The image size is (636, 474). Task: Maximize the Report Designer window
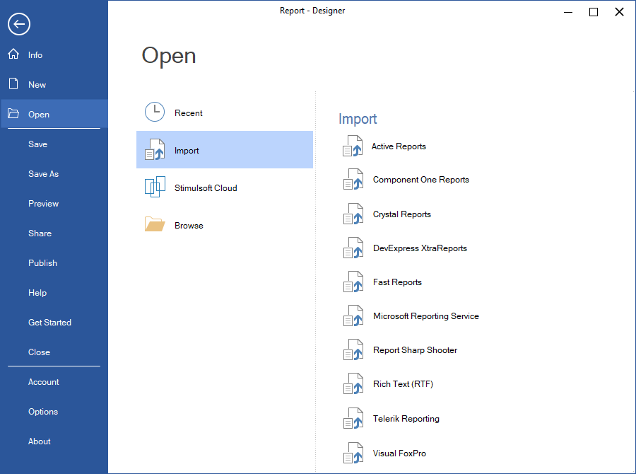pyautogui.click(x=594, y=12)
